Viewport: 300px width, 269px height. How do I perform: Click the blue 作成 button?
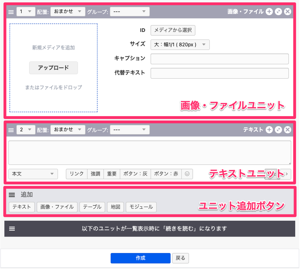[140, 258]
